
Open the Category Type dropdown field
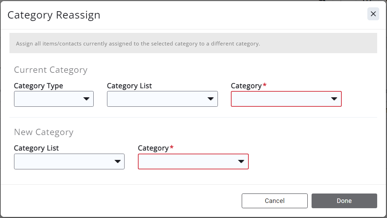[49, 99]
